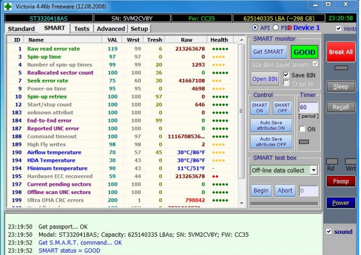Select the Raw read error rate row
The height and width of the screenshot is (255, 361).
(x=122, y=49)
